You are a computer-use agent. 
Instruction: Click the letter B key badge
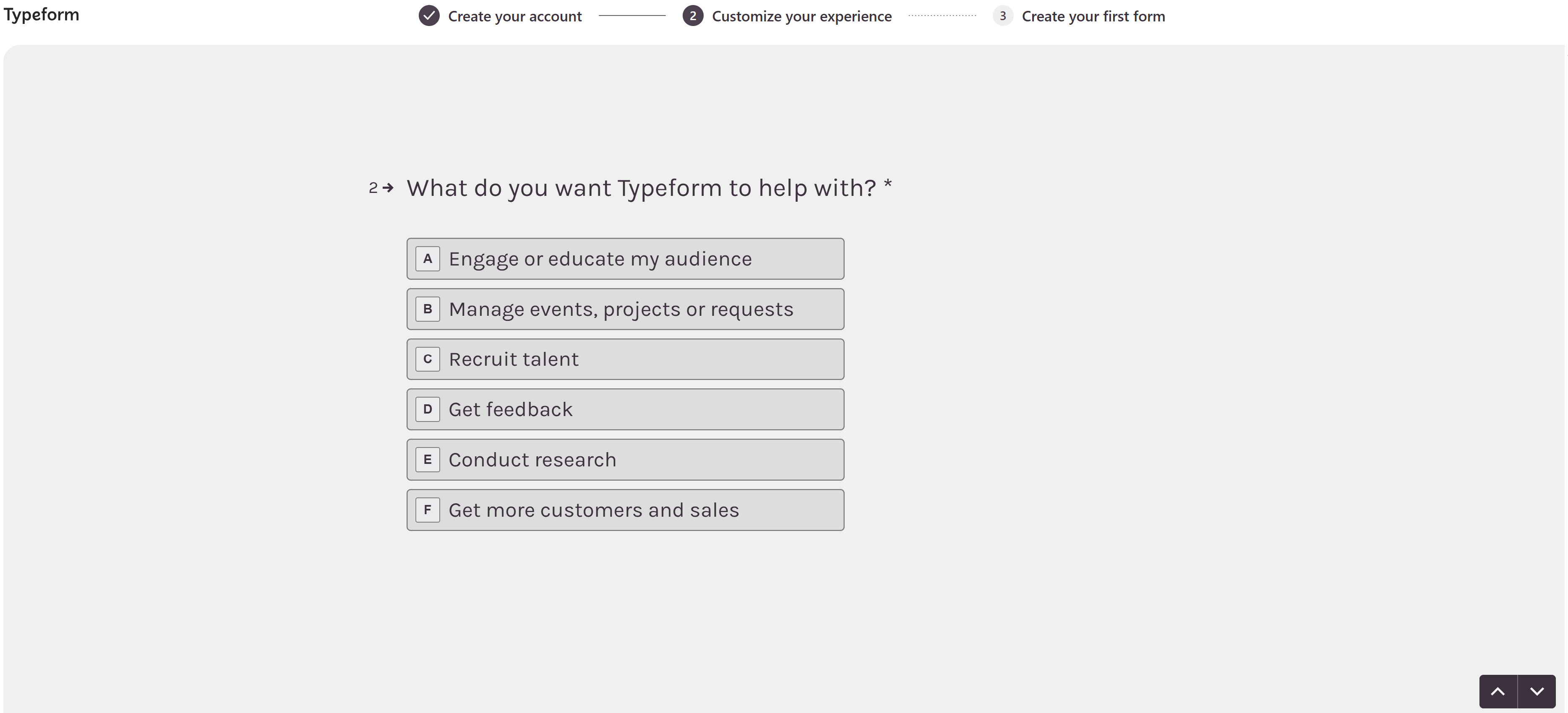tap(428, 309)
